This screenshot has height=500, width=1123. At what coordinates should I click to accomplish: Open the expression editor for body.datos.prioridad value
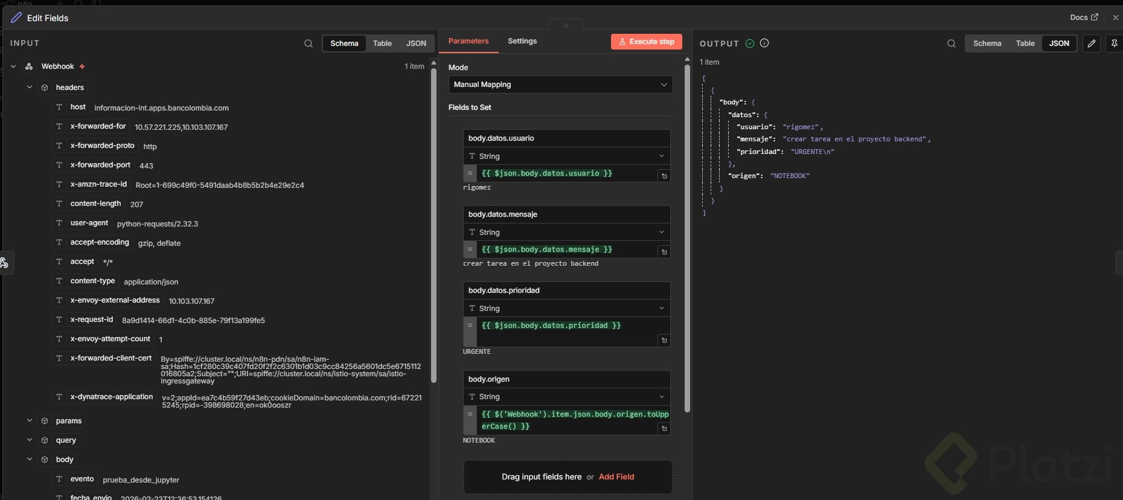click(x=664, y=341)
